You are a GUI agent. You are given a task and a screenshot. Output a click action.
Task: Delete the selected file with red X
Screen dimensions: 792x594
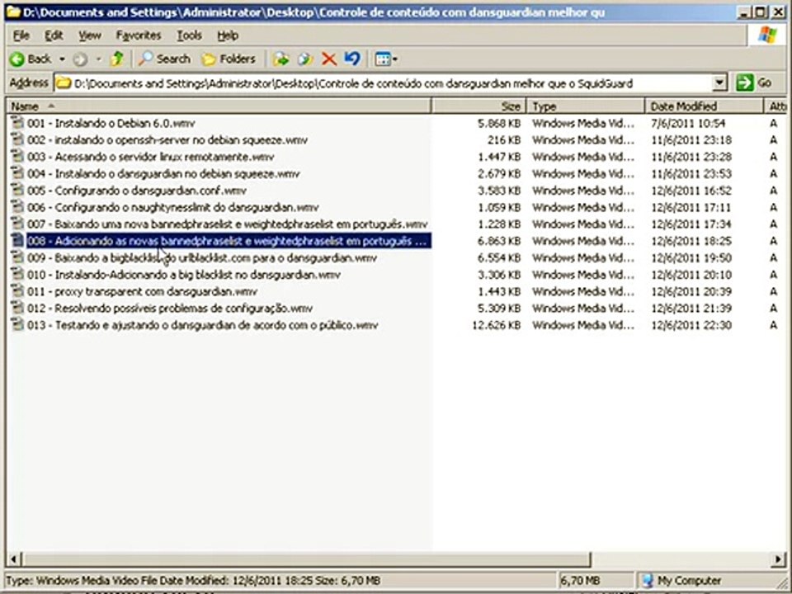[x=329, y=59]
